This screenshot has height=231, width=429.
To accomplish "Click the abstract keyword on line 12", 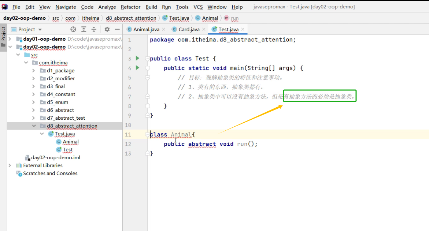I will point(202,144).
